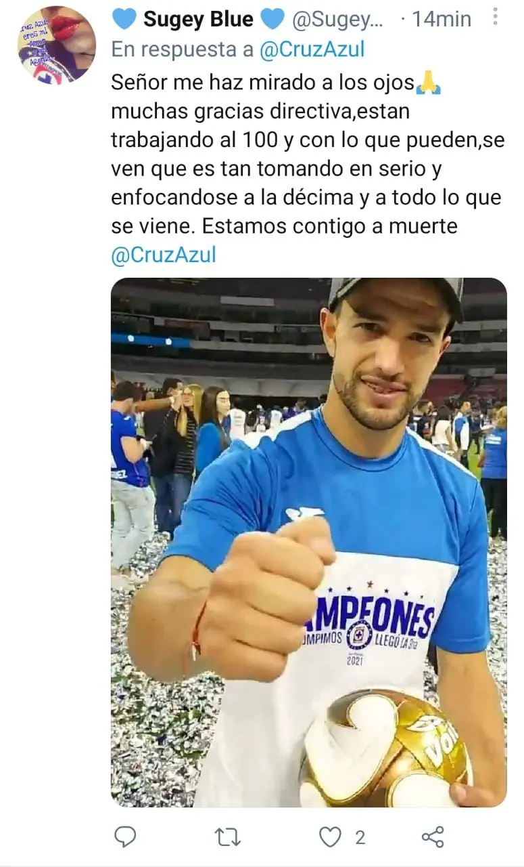Open the tweet by clicking its body text
Screen dimensions: 524x867
coord(308,154)
